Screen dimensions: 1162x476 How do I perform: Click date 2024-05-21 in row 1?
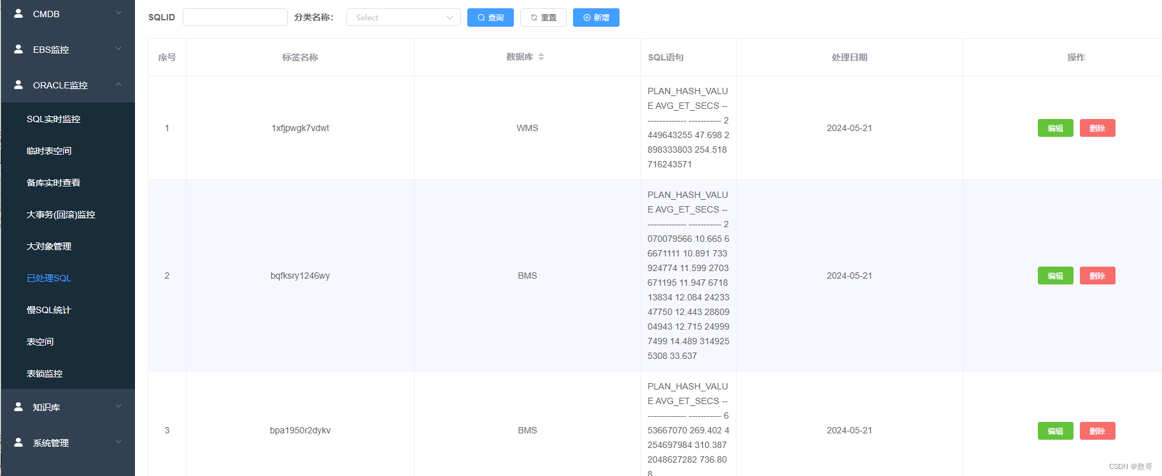[x=849, y=128]
